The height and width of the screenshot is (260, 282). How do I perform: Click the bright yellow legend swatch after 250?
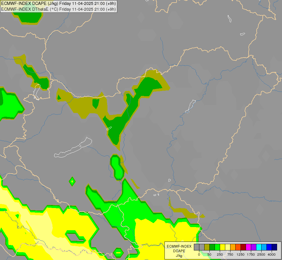[x=222, y=247]
